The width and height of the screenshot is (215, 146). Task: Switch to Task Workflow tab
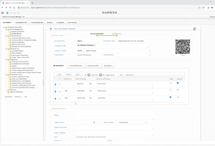pos(37,23)
